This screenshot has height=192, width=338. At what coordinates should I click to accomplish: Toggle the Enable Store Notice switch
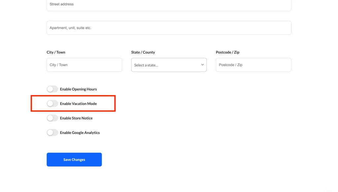tap(52, 118)
